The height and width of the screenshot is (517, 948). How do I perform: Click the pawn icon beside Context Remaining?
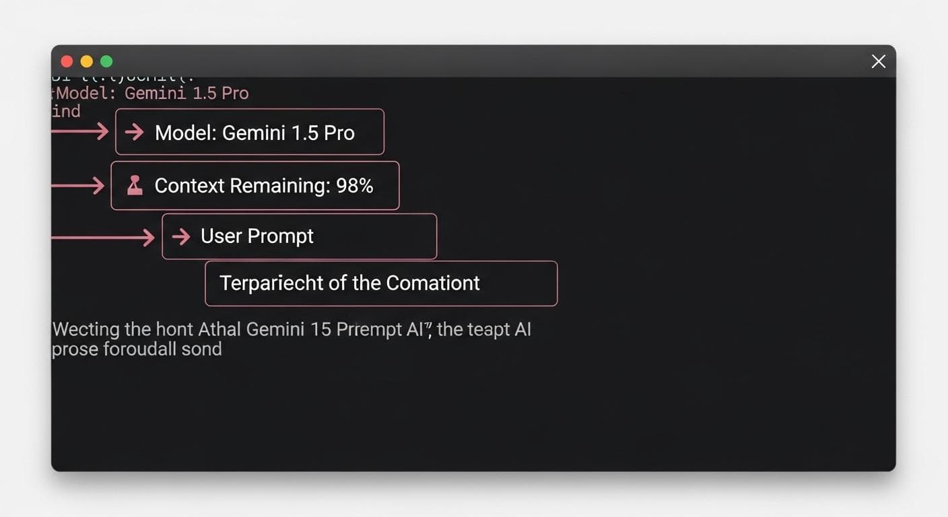coord(134,184)
